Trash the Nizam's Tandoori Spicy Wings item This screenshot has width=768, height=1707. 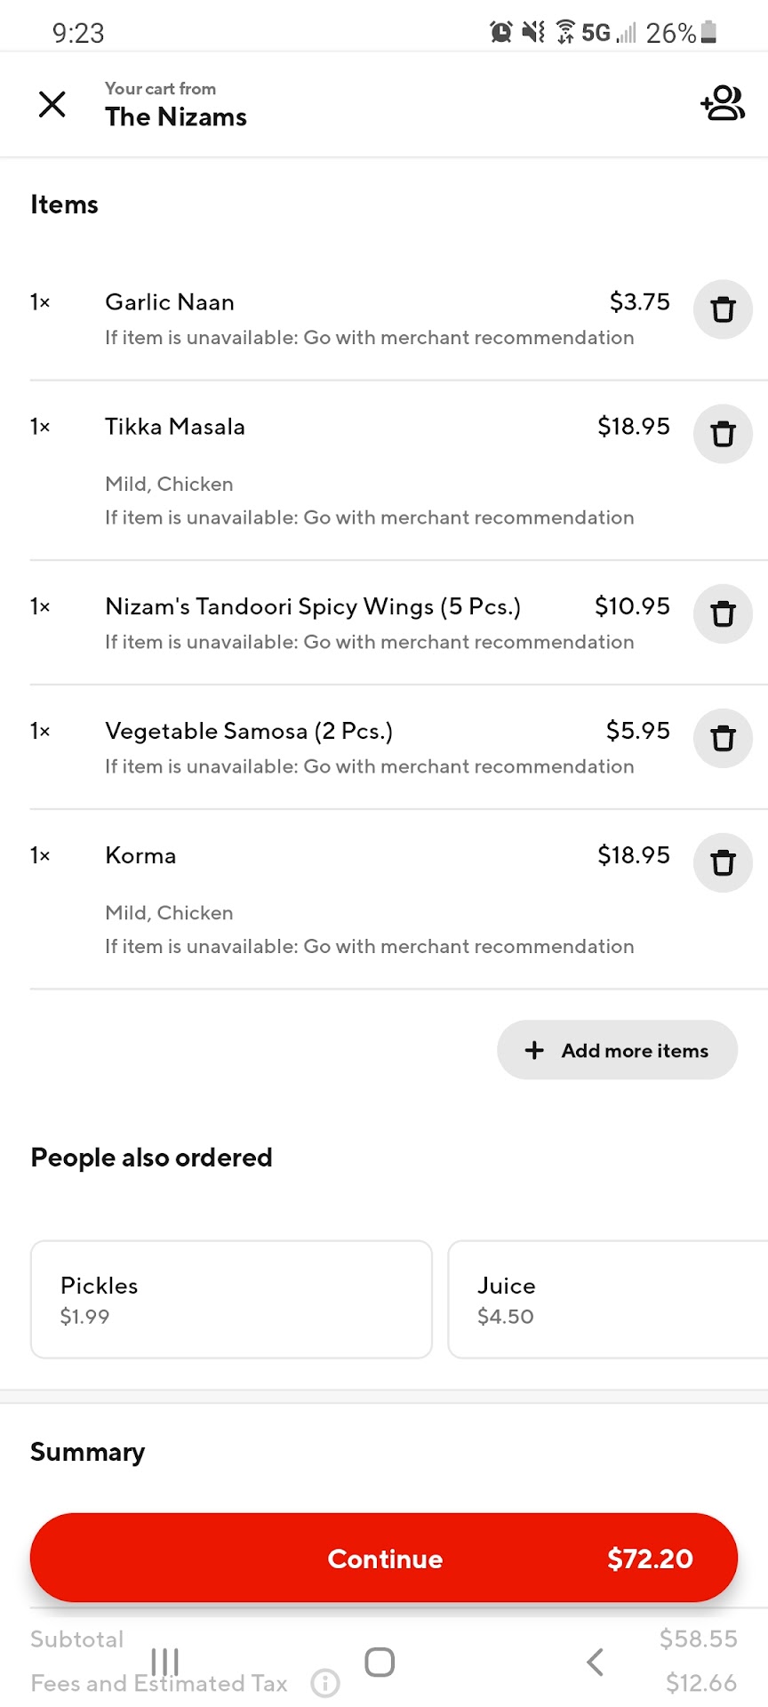point(723,613)
